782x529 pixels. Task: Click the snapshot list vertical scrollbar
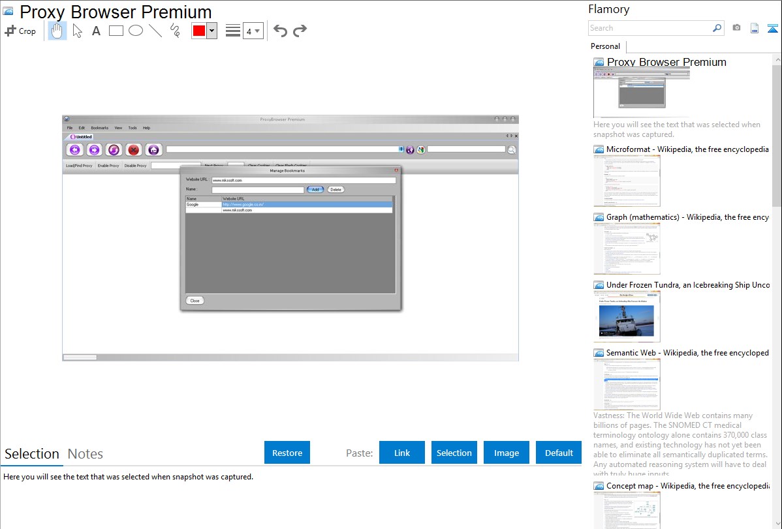(777, 136)
